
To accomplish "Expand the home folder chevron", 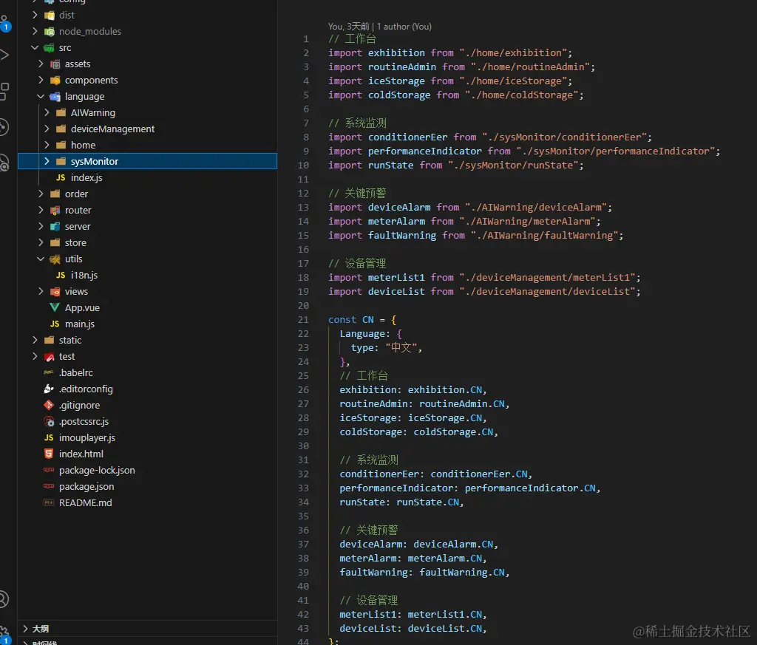I will tap(47, 145).
